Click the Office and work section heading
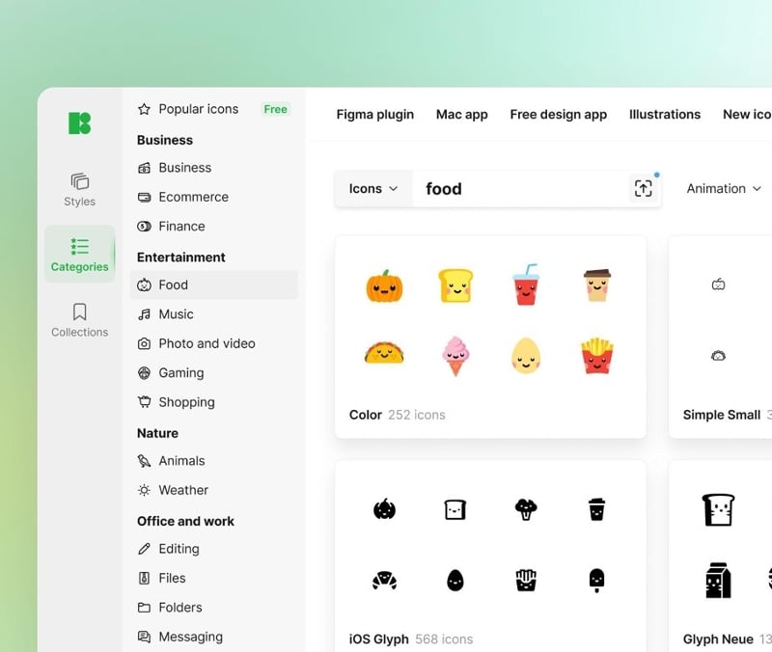The height and width of the screenshot is (652, 772). 185,521
